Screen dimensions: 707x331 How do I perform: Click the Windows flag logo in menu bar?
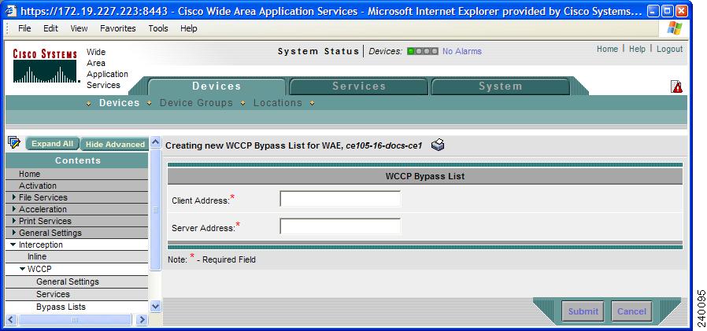click(675, 28)
